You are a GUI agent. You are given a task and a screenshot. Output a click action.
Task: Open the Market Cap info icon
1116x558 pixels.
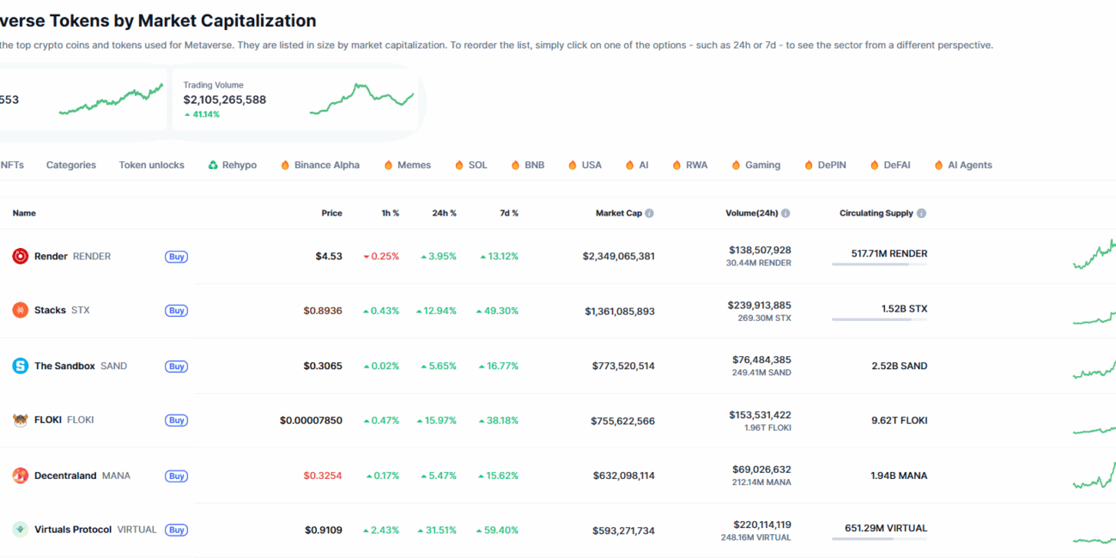(x=649, y=213)
